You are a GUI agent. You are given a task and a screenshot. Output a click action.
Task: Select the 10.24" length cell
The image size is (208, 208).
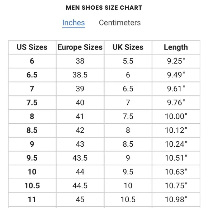pyautogui.click(x=176, y=144)
